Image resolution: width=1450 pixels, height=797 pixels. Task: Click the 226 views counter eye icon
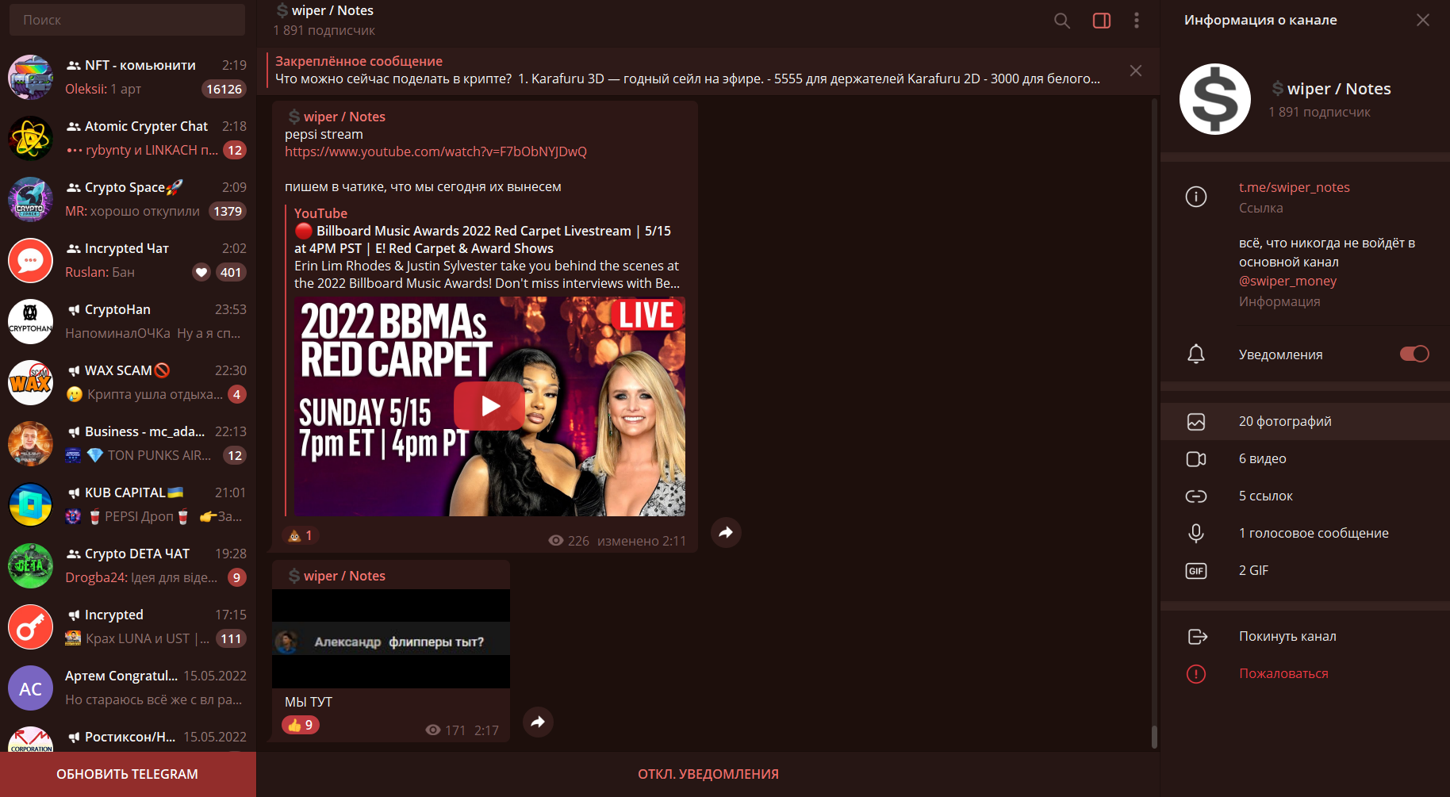pyautogui.click(x=556, y=541)
